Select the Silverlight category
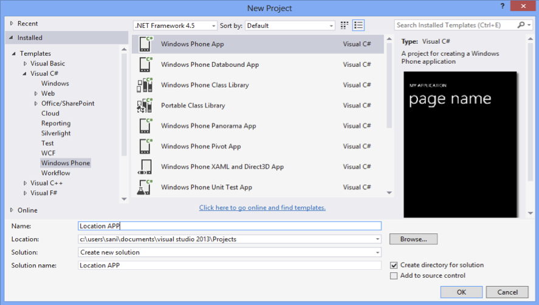The height and width of the screenshot is (305, 539). point(56,133)
